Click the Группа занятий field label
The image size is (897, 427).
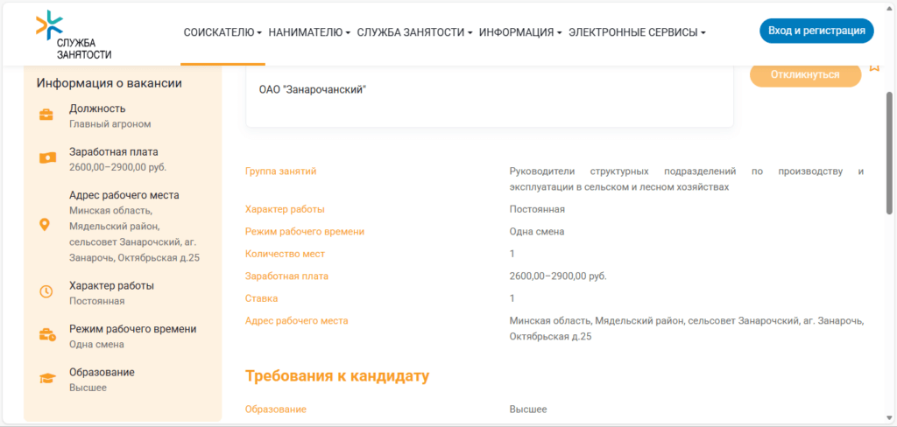point(280,171)
